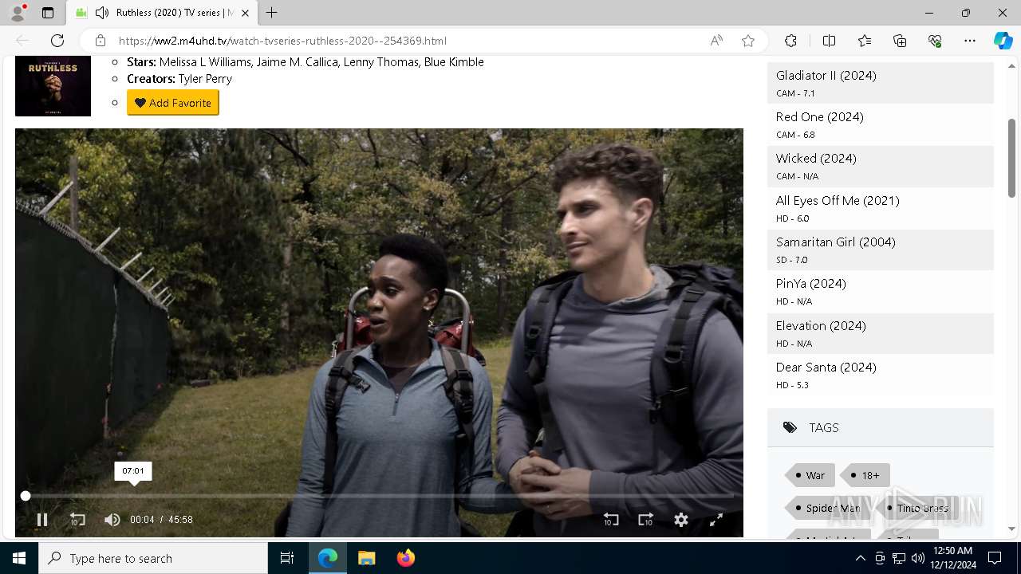1021x574 pixels.
Task: Skip back 10 seconds near settings gear
Action: tap(611, 520)
